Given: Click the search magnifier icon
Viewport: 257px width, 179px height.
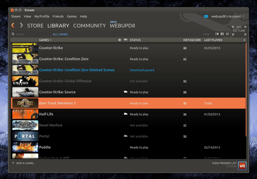Looking at the screenshot, I should [x=13, y=34].
